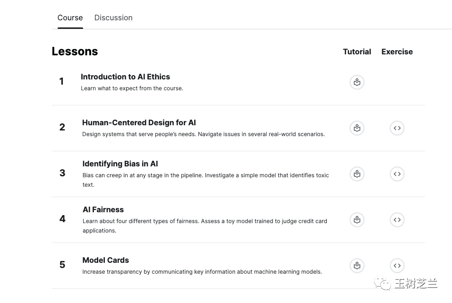Click the Model Cards lesson title
Image resolution: width=452 pixels, height=303 pixels.
105,260
